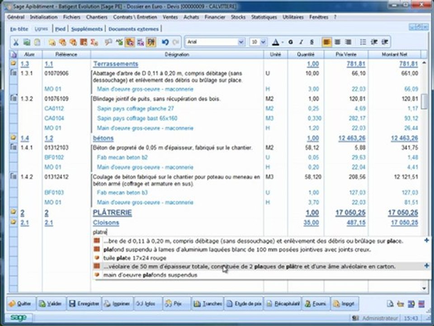Open the font size 10 dropdown
434x326 pixels.
click(x=263, y=42)
